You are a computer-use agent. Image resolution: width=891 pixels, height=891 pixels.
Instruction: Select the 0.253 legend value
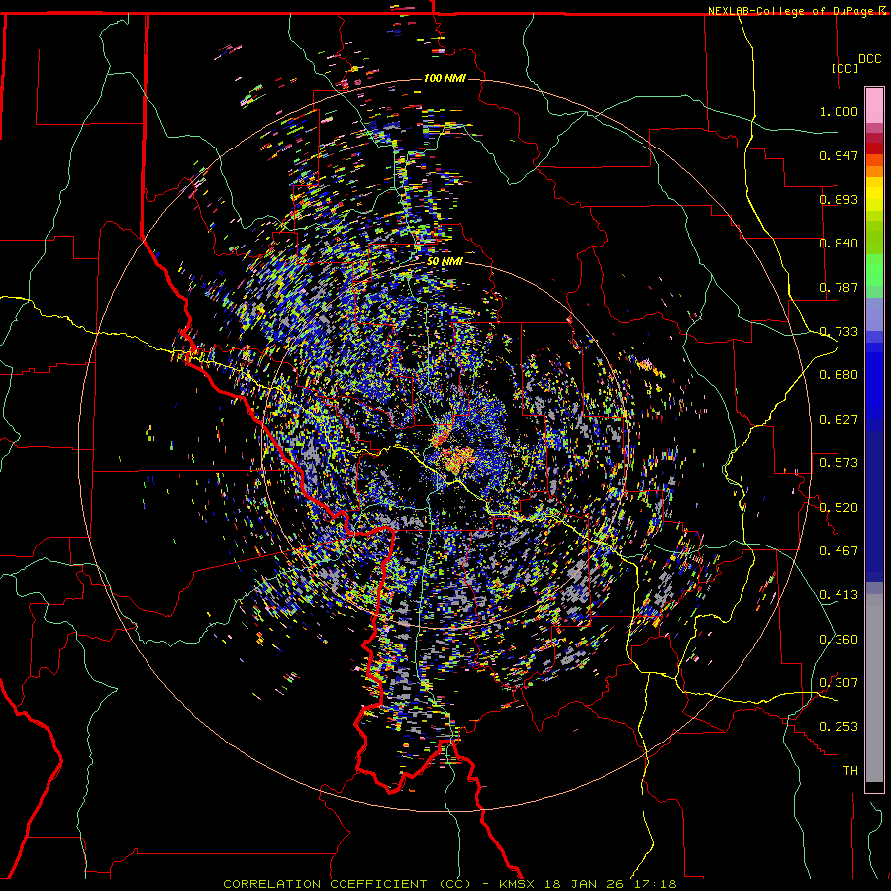[x=839, y=727]
